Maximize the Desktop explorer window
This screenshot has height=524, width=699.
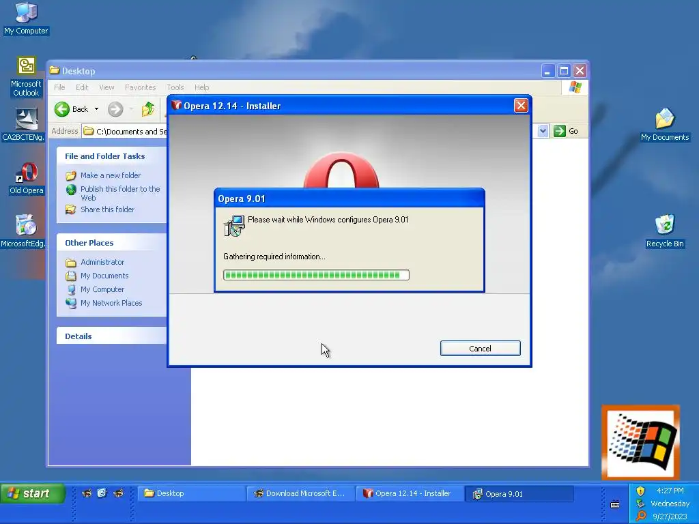[564, 71]
